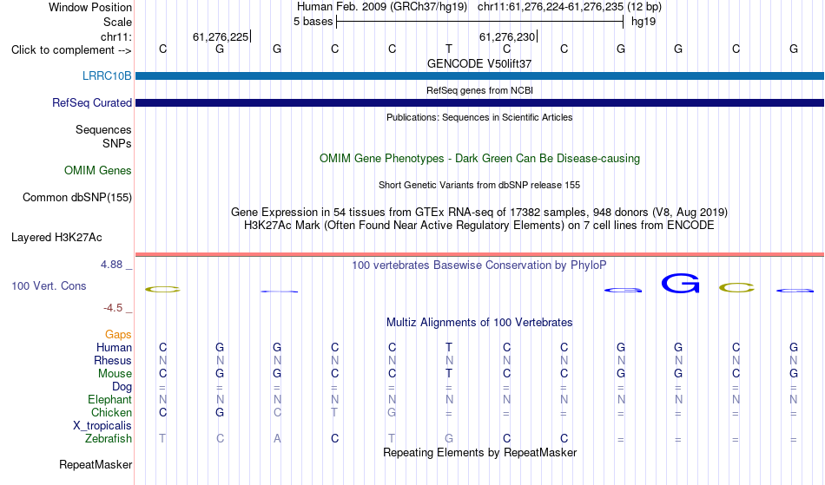
Task: Click the 'Click to complement -->' label
Action: pyautogui.click(x=71, y=50)
